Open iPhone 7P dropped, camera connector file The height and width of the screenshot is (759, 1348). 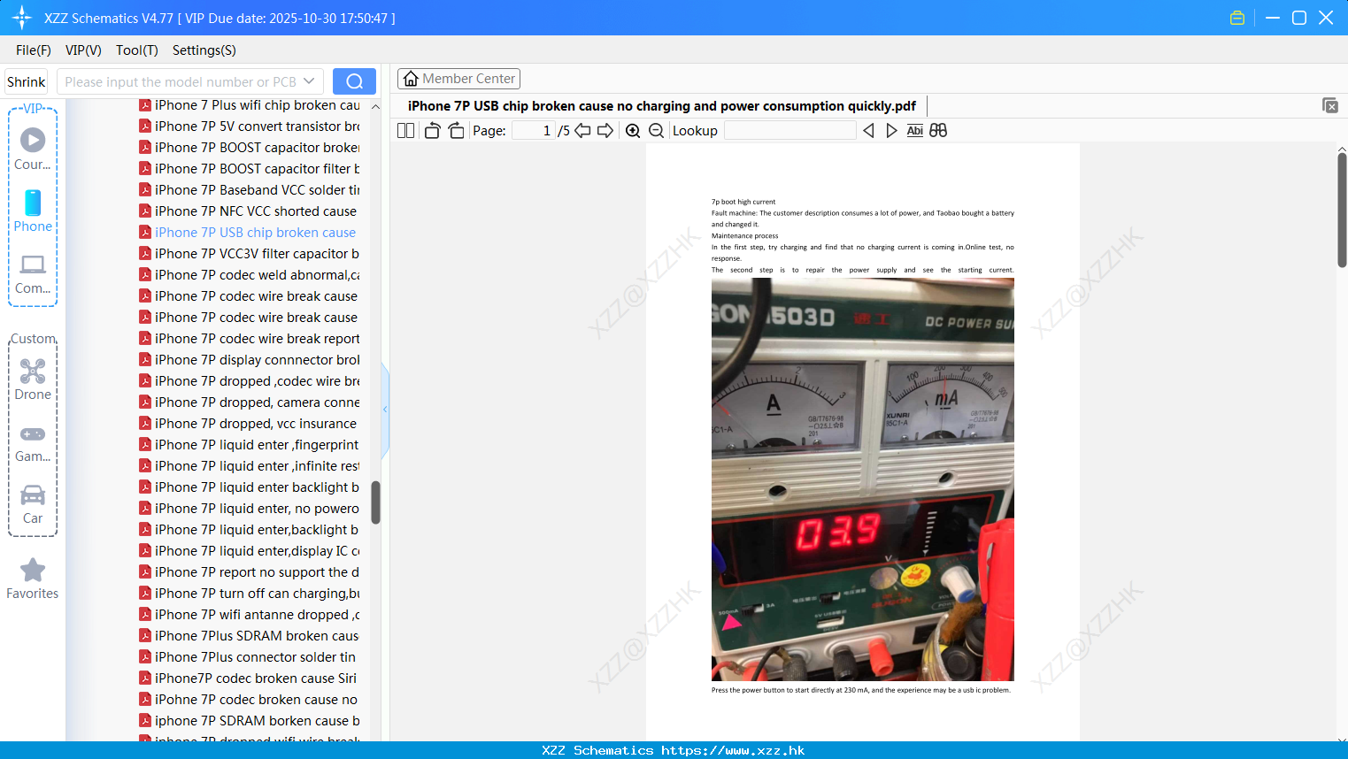pos(250,402)
